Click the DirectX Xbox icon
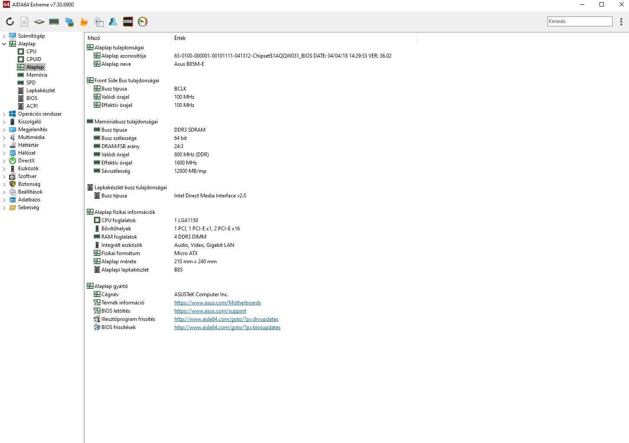Image resolution: width=629 pixels, height=443 pixels. (x=13, y=161)
